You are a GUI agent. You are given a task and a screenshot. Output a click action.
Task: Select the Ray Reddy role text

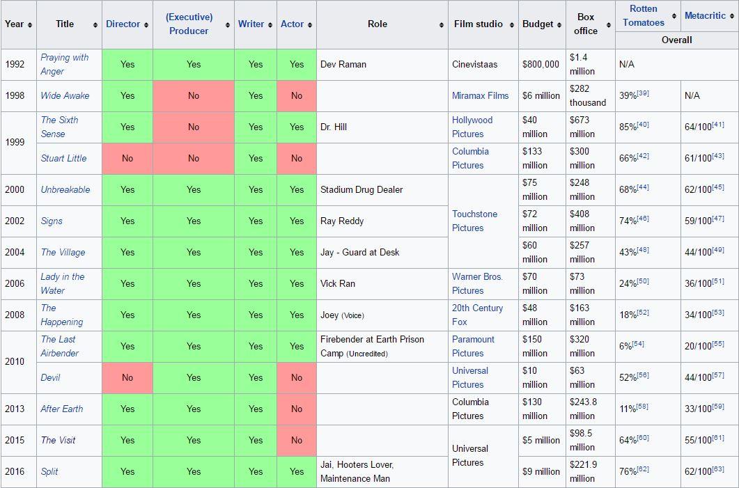tap(342, 221)
